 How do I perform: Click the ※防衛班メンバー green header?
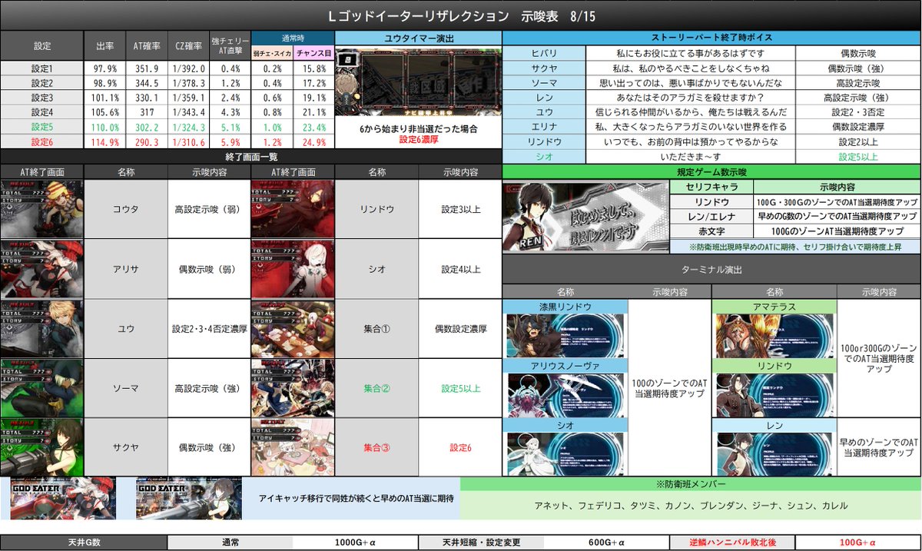click(x=691, y=484)
